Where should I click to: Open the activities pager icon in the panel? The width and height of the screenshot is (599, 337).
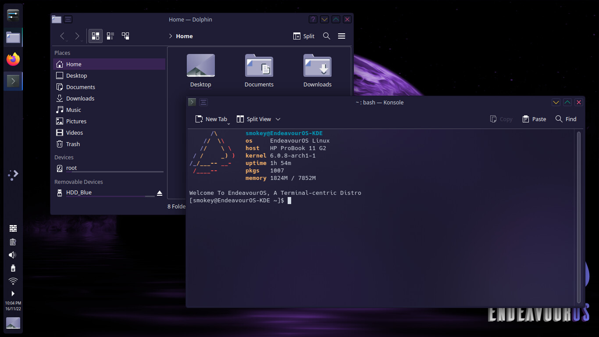[13, 175]
